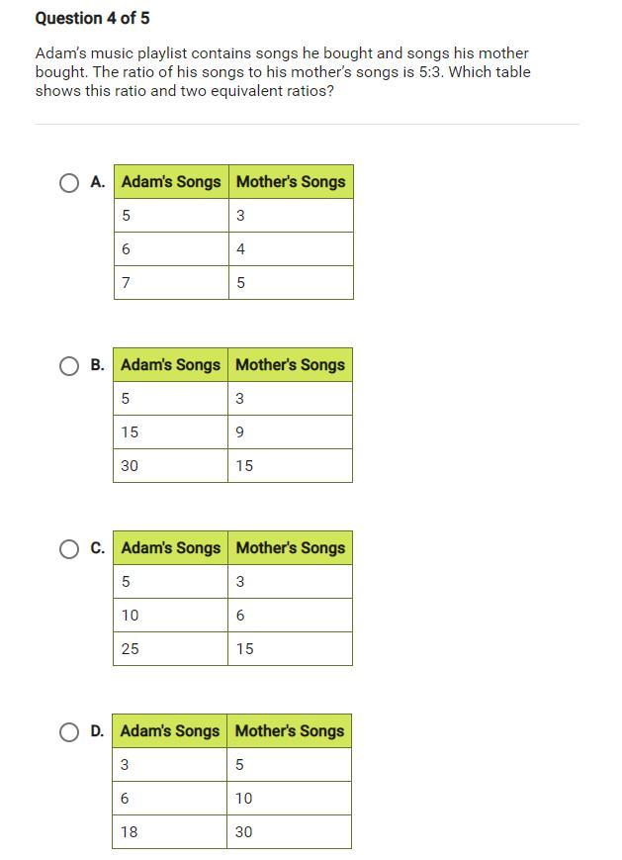Click the cell with 30 in table B

click(170, 466)
